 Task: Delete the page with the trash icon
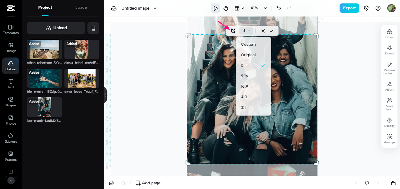(x=123, y=183)
